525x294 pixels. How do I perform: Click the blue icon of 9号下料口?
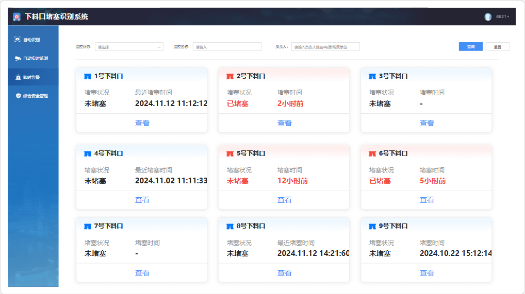click(x=372, y=226)
